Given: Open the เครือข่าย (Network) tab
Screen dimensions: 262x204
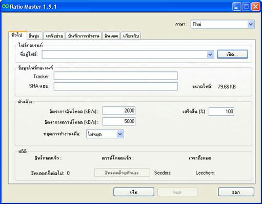Looking at the screenshot, I should [54, 36].
